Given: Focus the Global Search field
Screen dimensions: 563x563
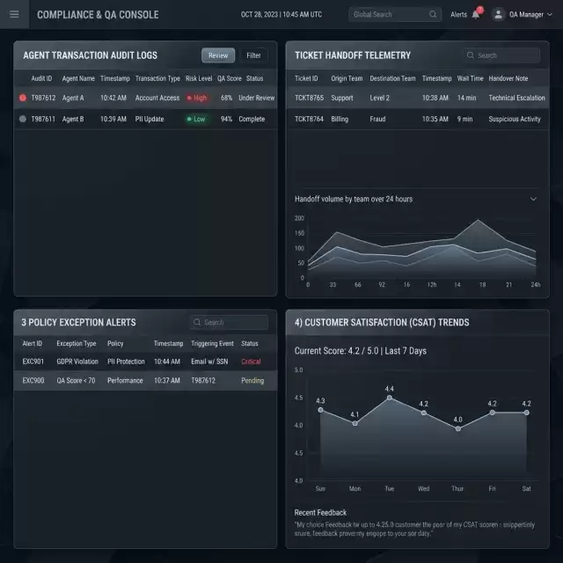Looking at the screenshot, I should (395, 14).
